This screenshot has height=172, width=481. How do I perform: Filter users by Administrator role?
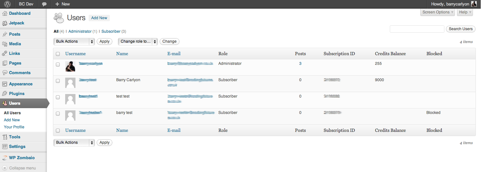[x=80, y=31]
